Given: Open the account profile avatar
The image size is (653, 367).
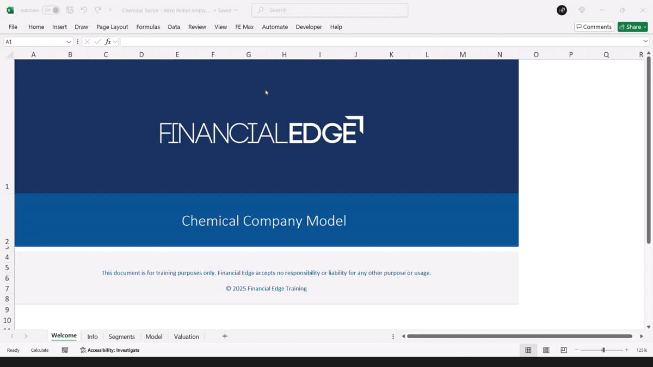Looking at the screenshot, I should pos(562,10).
